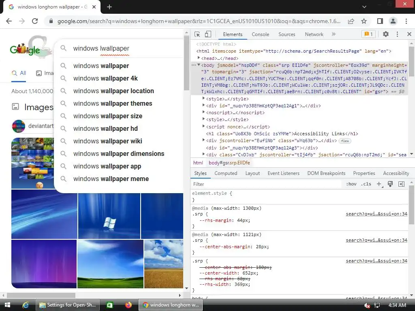Open Settings for Open-Shell taskbar window

pyautogui.click(x=68, y=305)
